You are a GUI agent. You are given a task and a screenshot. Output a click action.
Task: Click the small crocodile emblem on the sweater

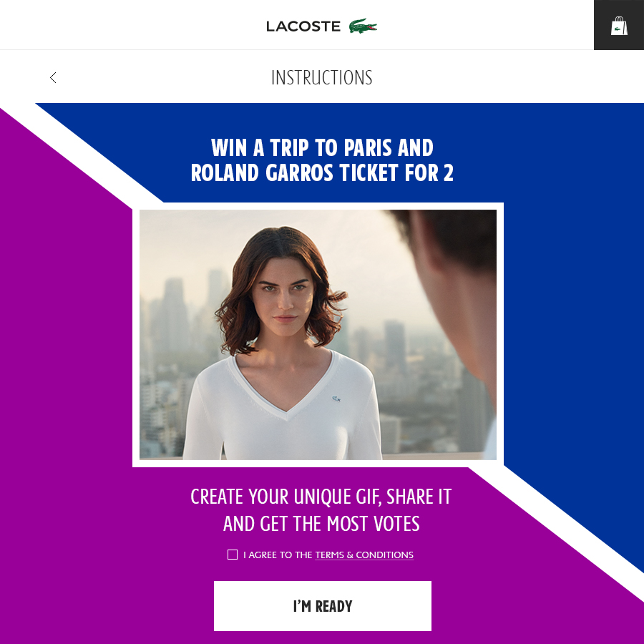[x=336, y=399]
